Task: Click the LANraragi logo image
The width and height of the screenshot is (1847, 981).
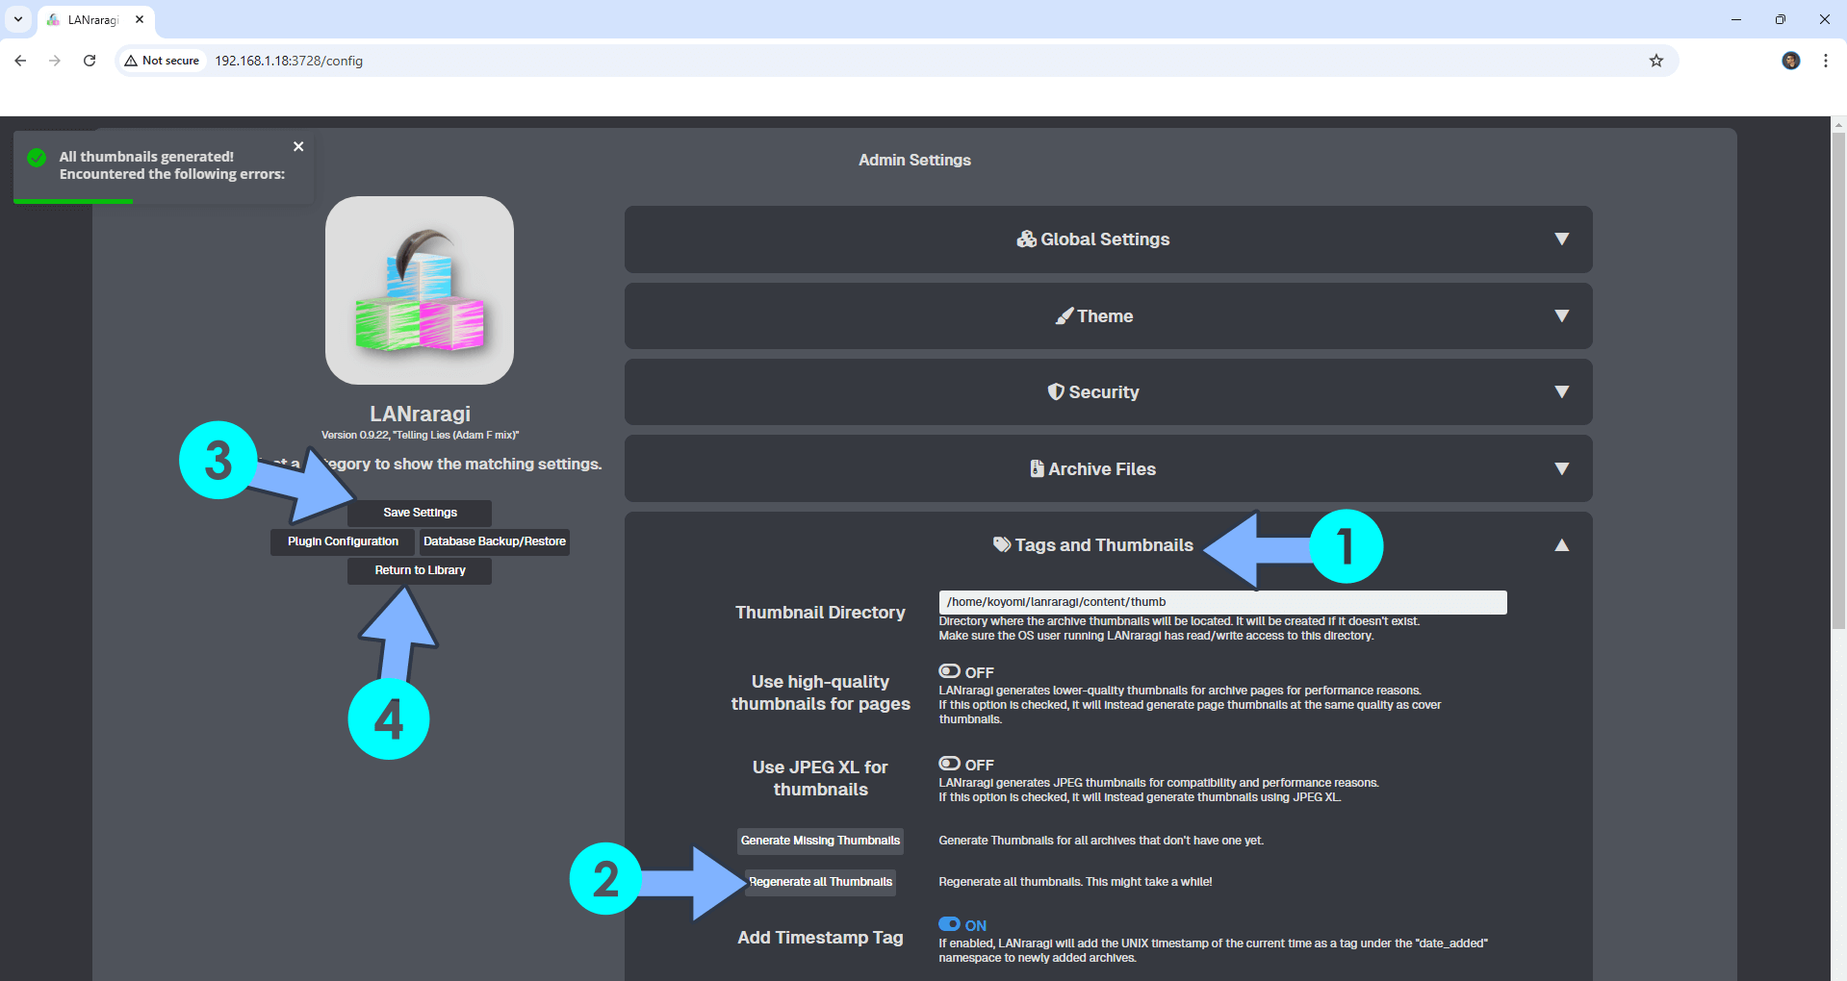Action: click(x=420, y=290)
